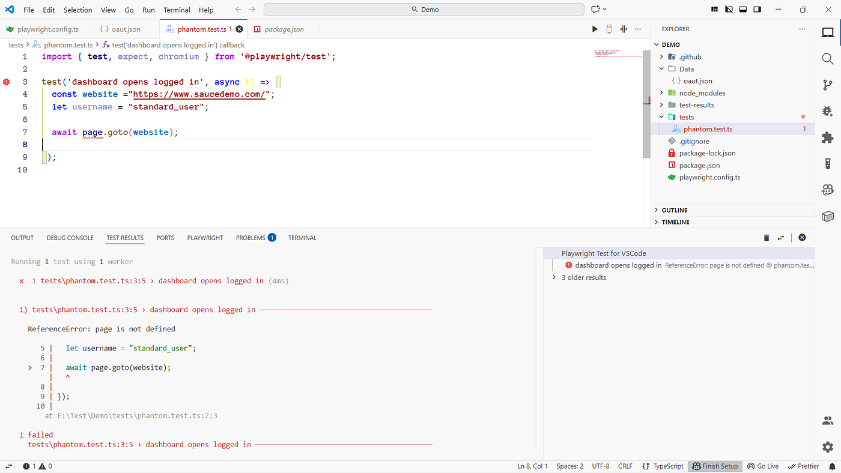
Task: Click the Demo search command bar
Action: click(424, 10)
